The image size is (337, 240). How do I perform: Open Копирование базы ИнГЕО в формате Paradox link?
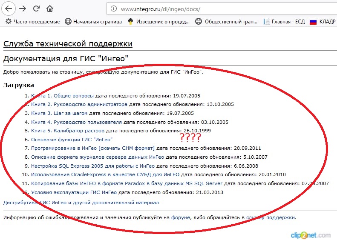coord(127,183)
